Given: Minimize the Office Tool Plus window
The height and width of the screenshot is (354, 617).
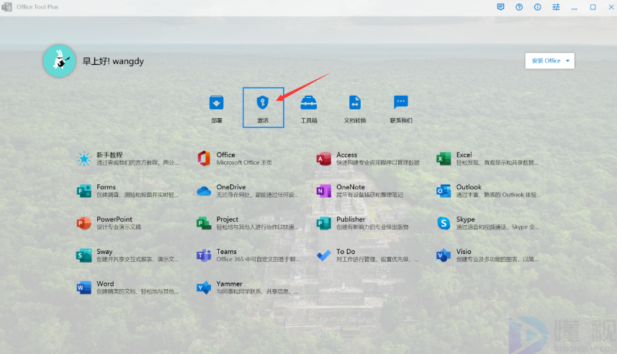Looking at the screenshot, I should click(575, 7).
